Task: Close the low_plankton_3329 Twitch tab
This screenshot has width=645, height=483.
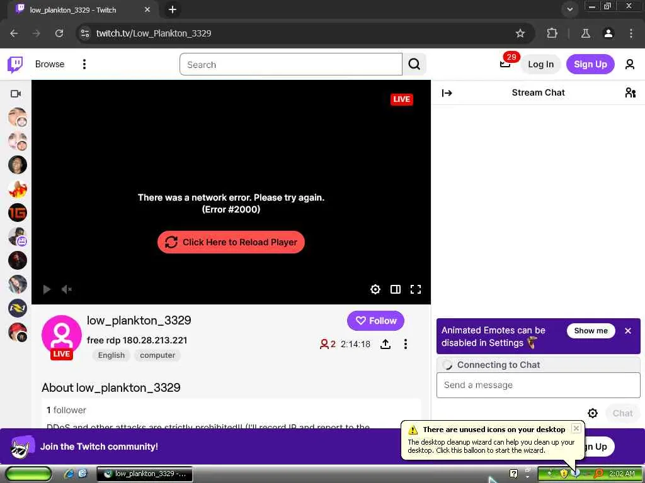Action: (x=147, y=9)
